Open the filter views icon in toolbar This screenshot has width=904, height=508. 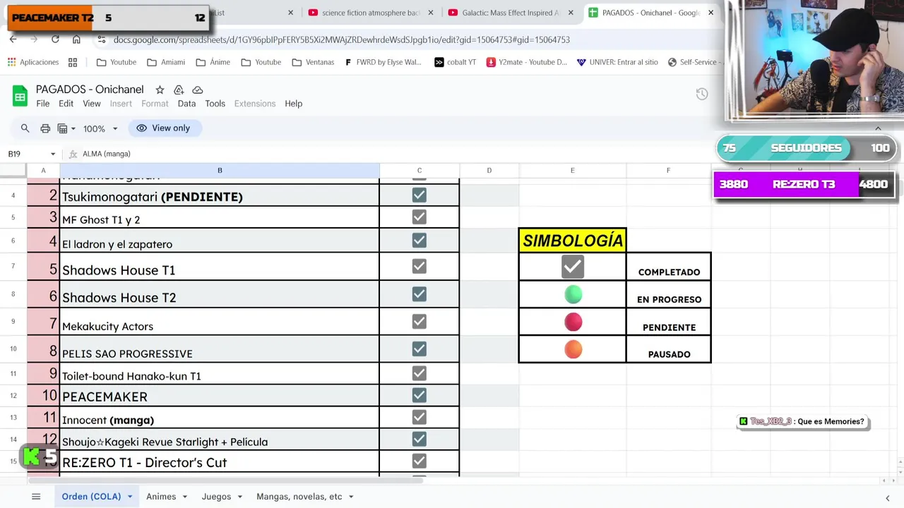pyautogui.click(x=62, y=128)
